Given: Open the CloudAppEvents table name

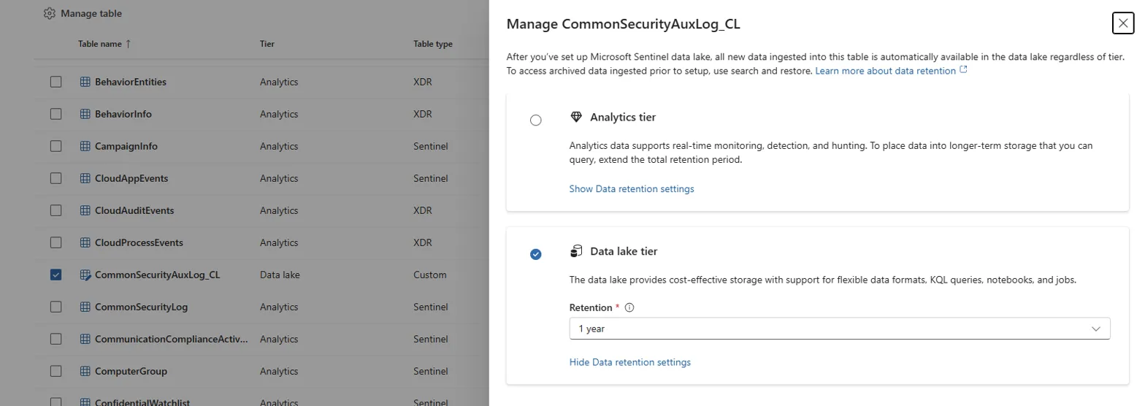Looking at the screenshot, I should click(131, 178).
